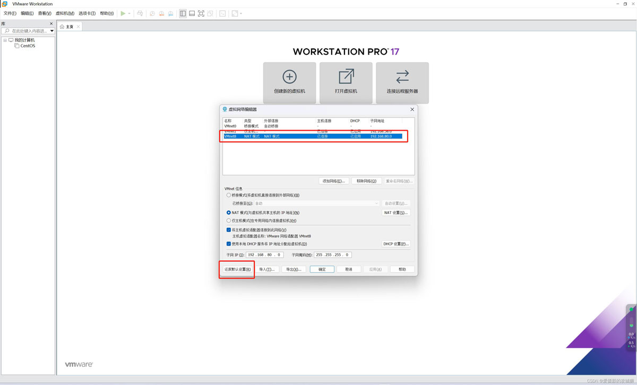Click the NAT 设置(S) button
Viewport: 637px width, 385px height.
(396, 213)
